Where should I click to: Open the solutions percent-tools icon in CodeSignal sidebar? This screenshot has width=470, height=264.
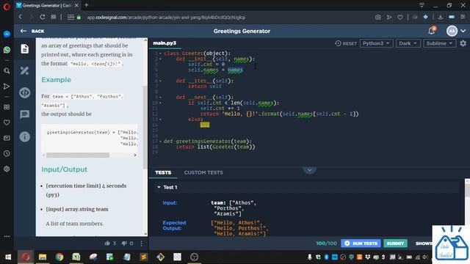tap(24, 70)
